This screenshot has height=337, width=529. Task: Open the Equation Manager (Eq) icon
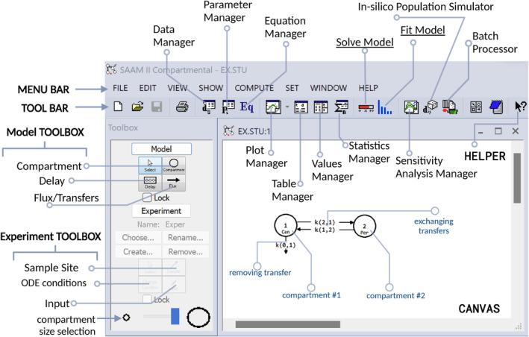[248, 107]
